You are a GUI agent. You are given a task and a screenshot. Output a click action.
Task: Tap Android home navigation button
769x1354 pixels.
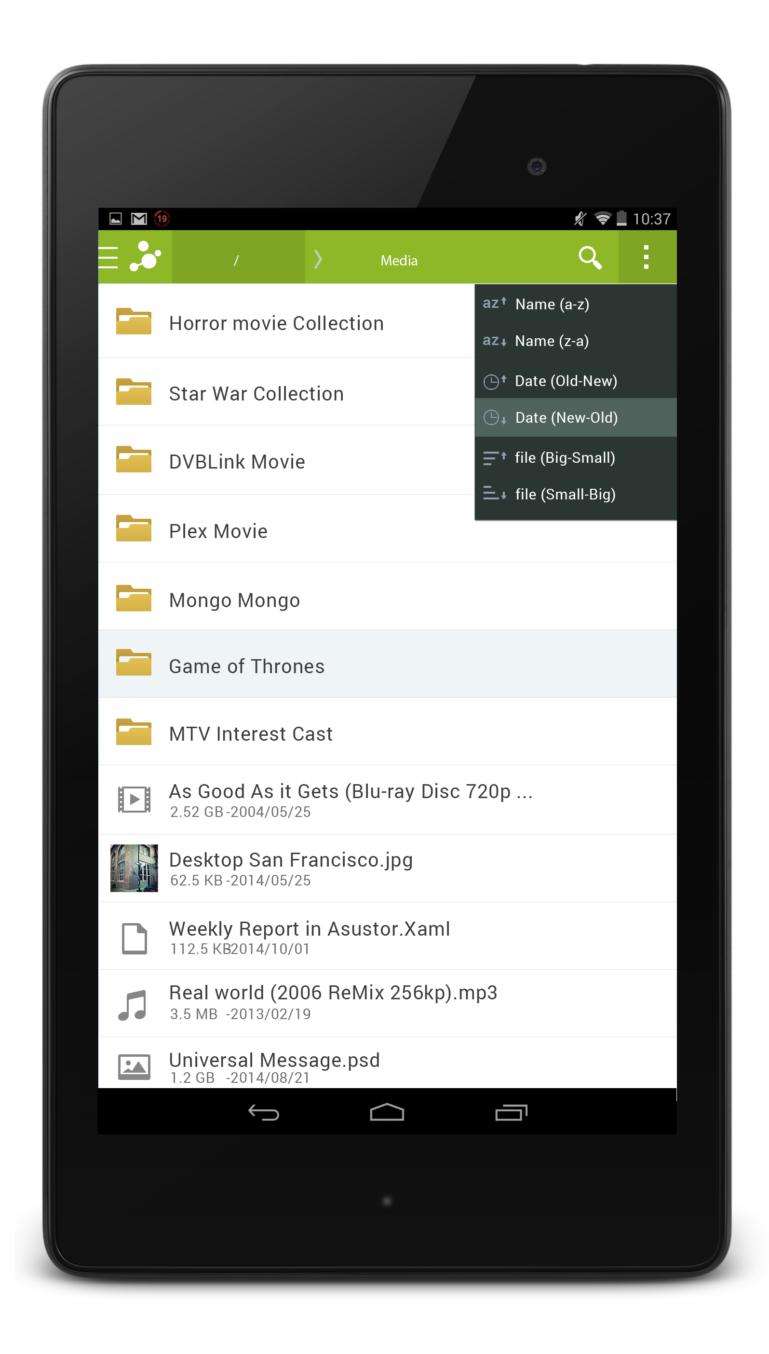(x=387, y=1112)
